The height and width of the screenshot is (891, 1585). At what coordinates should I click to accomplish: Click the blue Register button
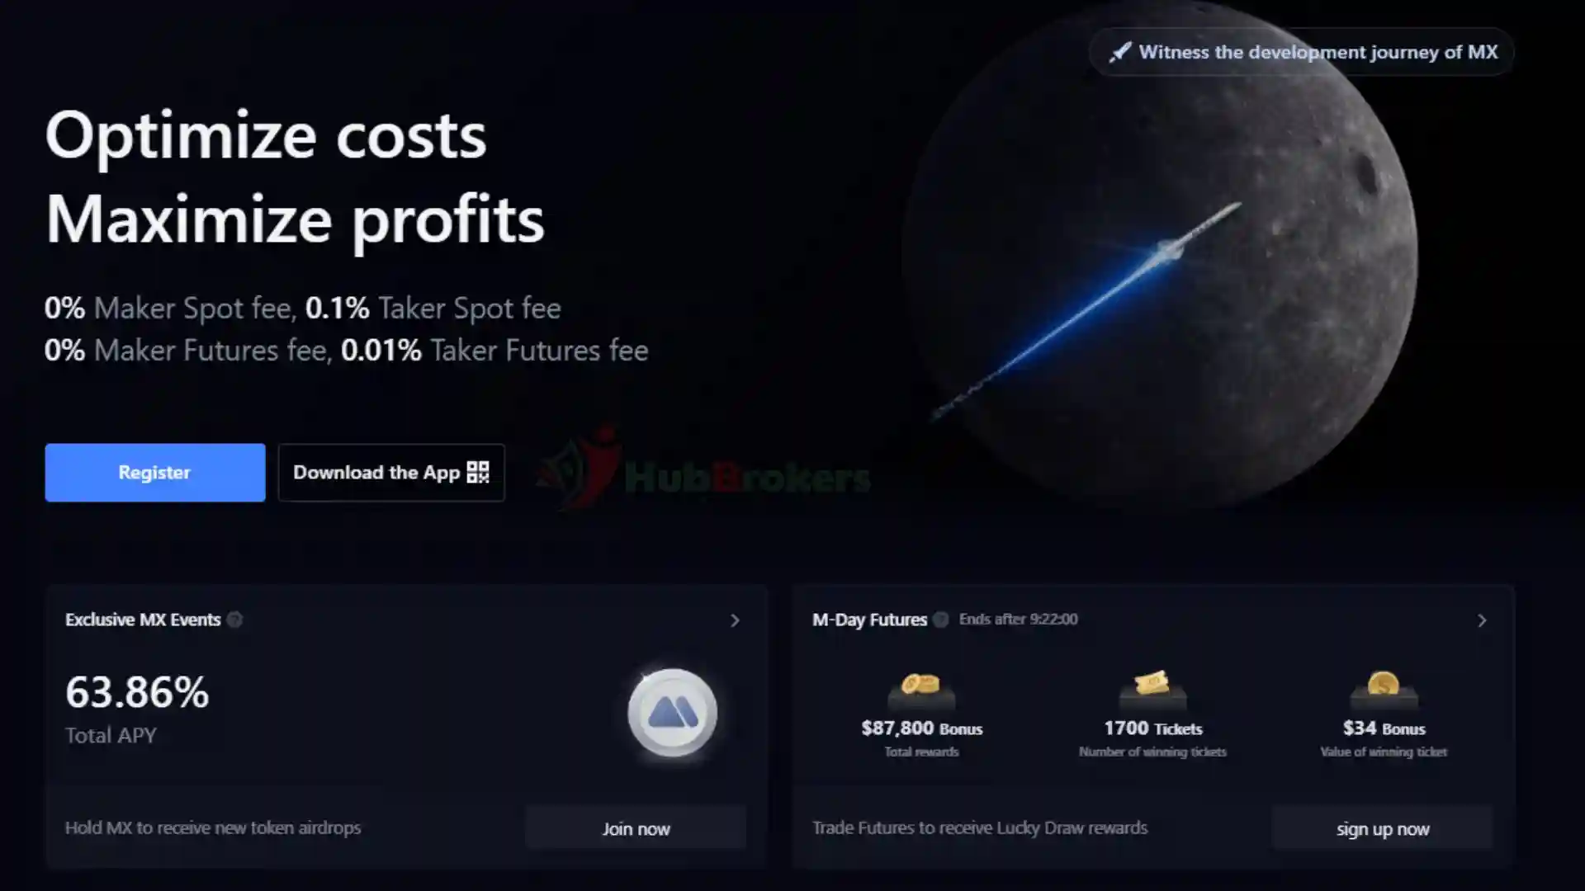point(155,473)
